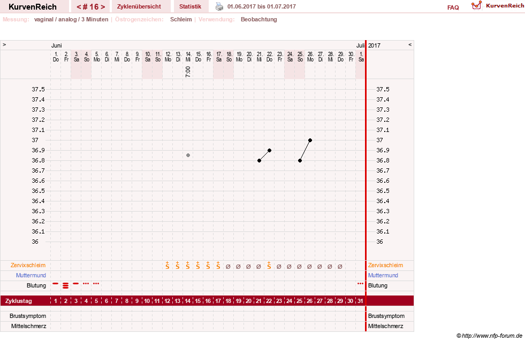Click the left Mittelschmerz row label
Viewport: 525px width, 342px height.
click(29, 326)
